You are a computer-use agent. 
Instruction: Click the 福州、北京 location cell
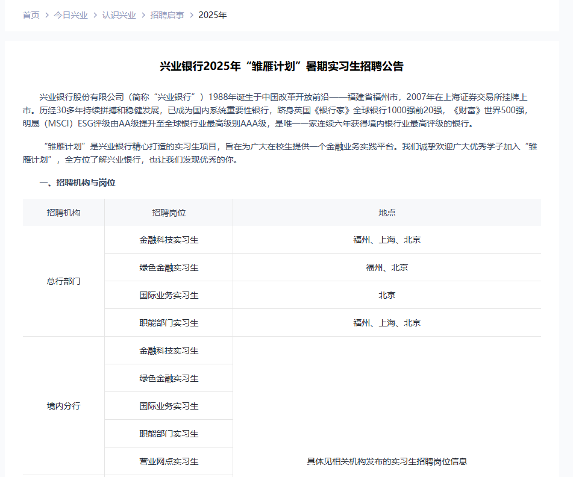click(x=387, y=268)
